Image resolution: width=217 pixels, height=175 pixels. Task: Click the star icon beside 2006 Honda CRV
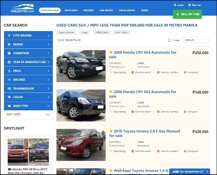point(111,91)
